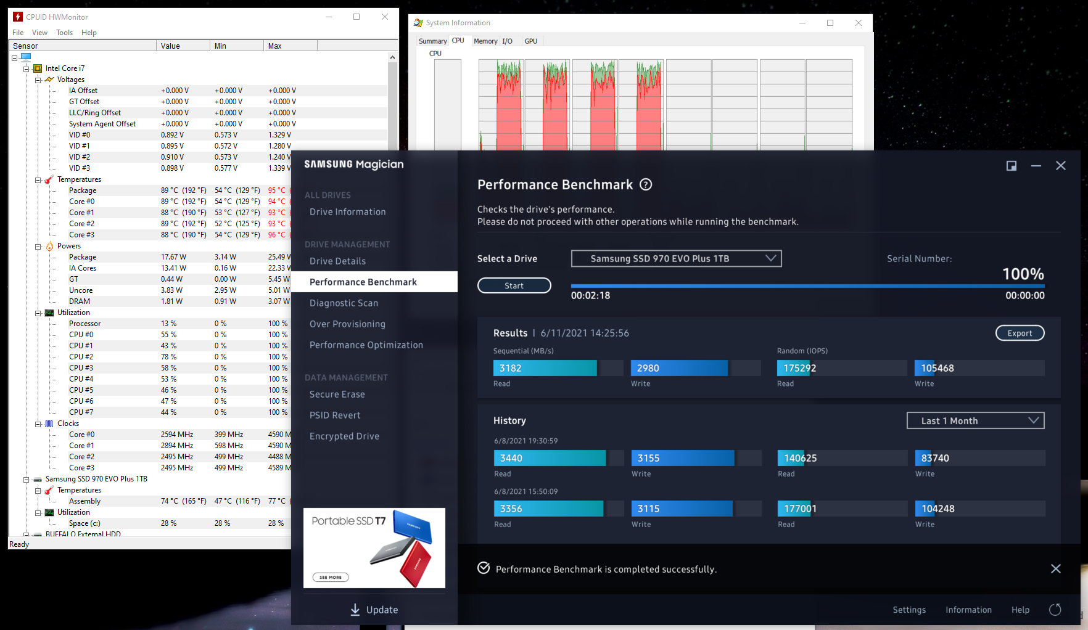Image resolution: width=1088 pixels, height=630 pixels.
Task: Open the File menu in HWMonitor
Action: pos(18,33)
